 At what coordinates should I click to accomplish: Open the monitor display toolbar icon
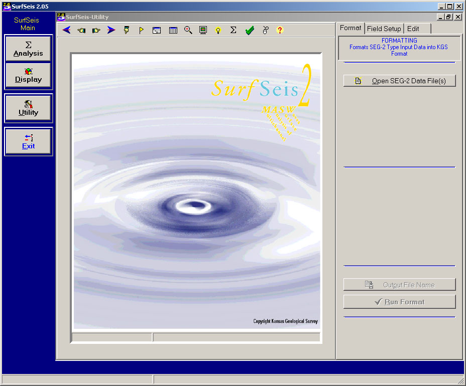[x=202, y=30]
